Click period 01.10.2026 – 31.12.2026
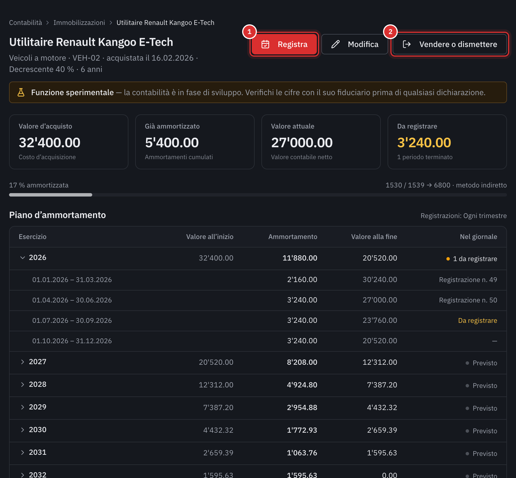The image size is (516, 478). tap(72, 341)
